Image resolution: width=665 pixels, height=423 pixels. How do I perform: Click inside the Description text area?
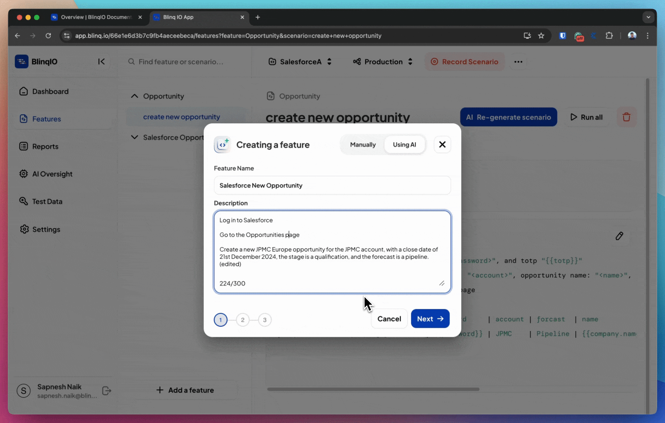click(x=332, y=252)
